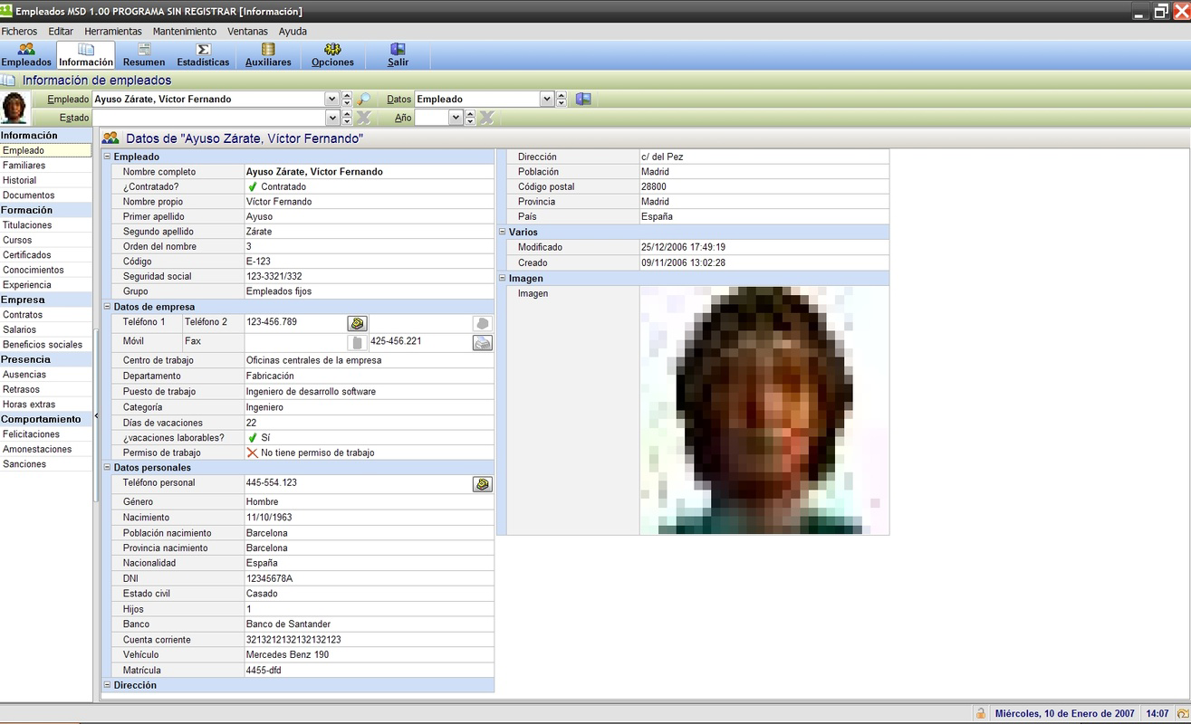The width and height of the screenshot is (1191, 724).
Task: Click the exit door icon beside Datos
Action: [x=583, y=99]
